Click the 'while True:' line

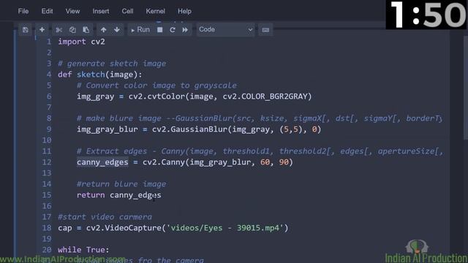coord(83,250)
